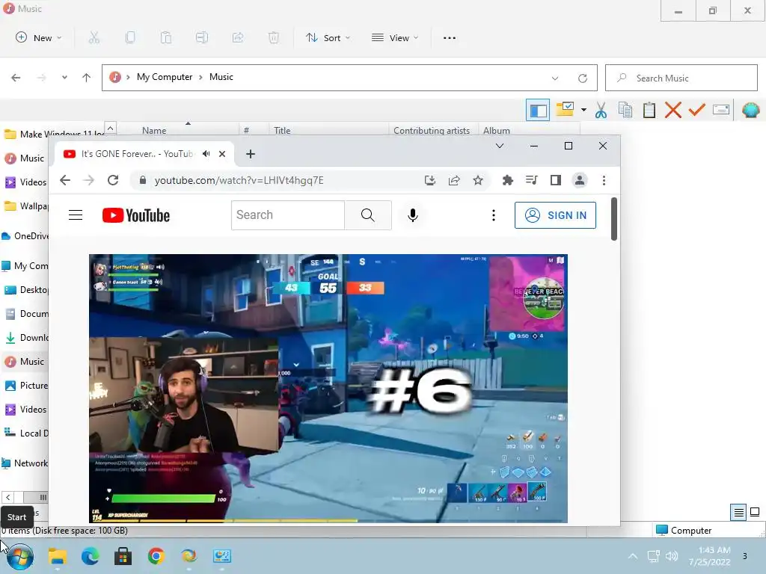
Task: Click the Chrome address bar URL
Action: (239, 181)
